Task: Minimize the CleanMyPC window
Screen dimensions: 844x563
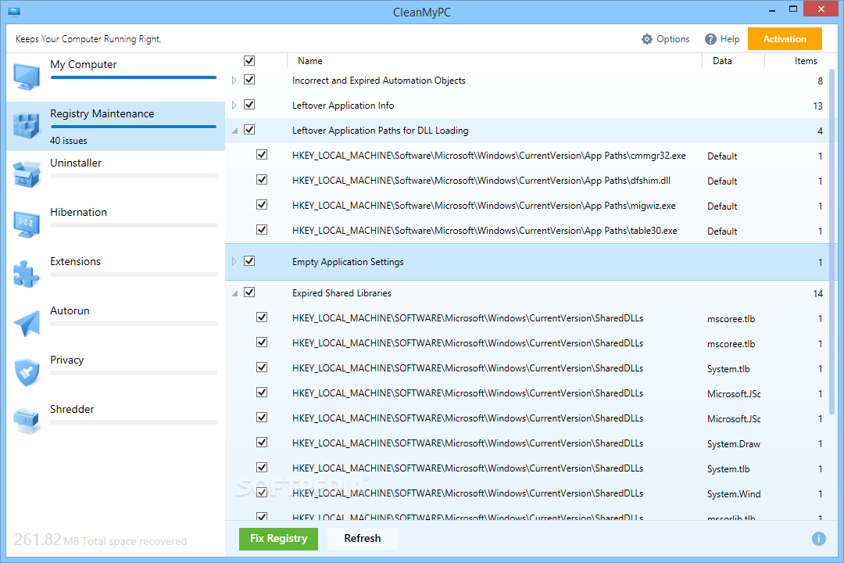Action: click(771, 9)
